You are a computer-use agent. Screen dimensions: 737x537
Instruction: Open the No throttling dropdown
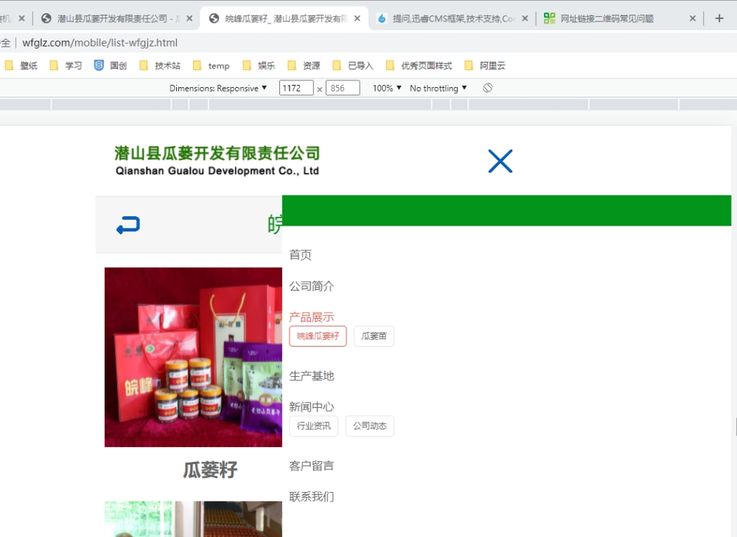coord(438,88)
